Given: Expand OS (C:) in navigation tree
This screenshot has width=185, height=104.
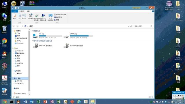Looking at the screenshot, I should click(x=14, y=81).
